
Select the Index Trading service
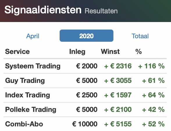click(27, 95)
